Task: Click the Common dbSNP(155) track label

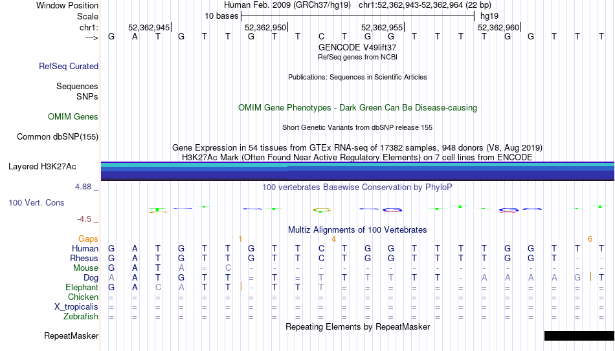Action: pyautogui.click(x=57, y=137)
